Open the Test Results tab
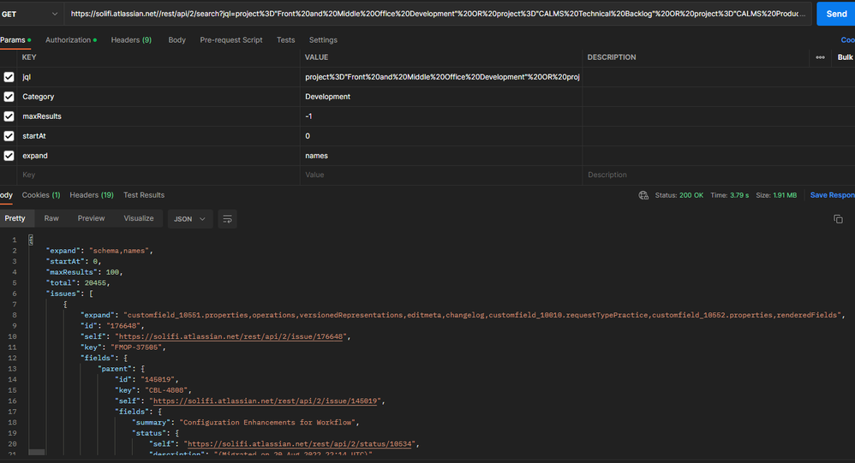The image size is (855, 463). 144,195
